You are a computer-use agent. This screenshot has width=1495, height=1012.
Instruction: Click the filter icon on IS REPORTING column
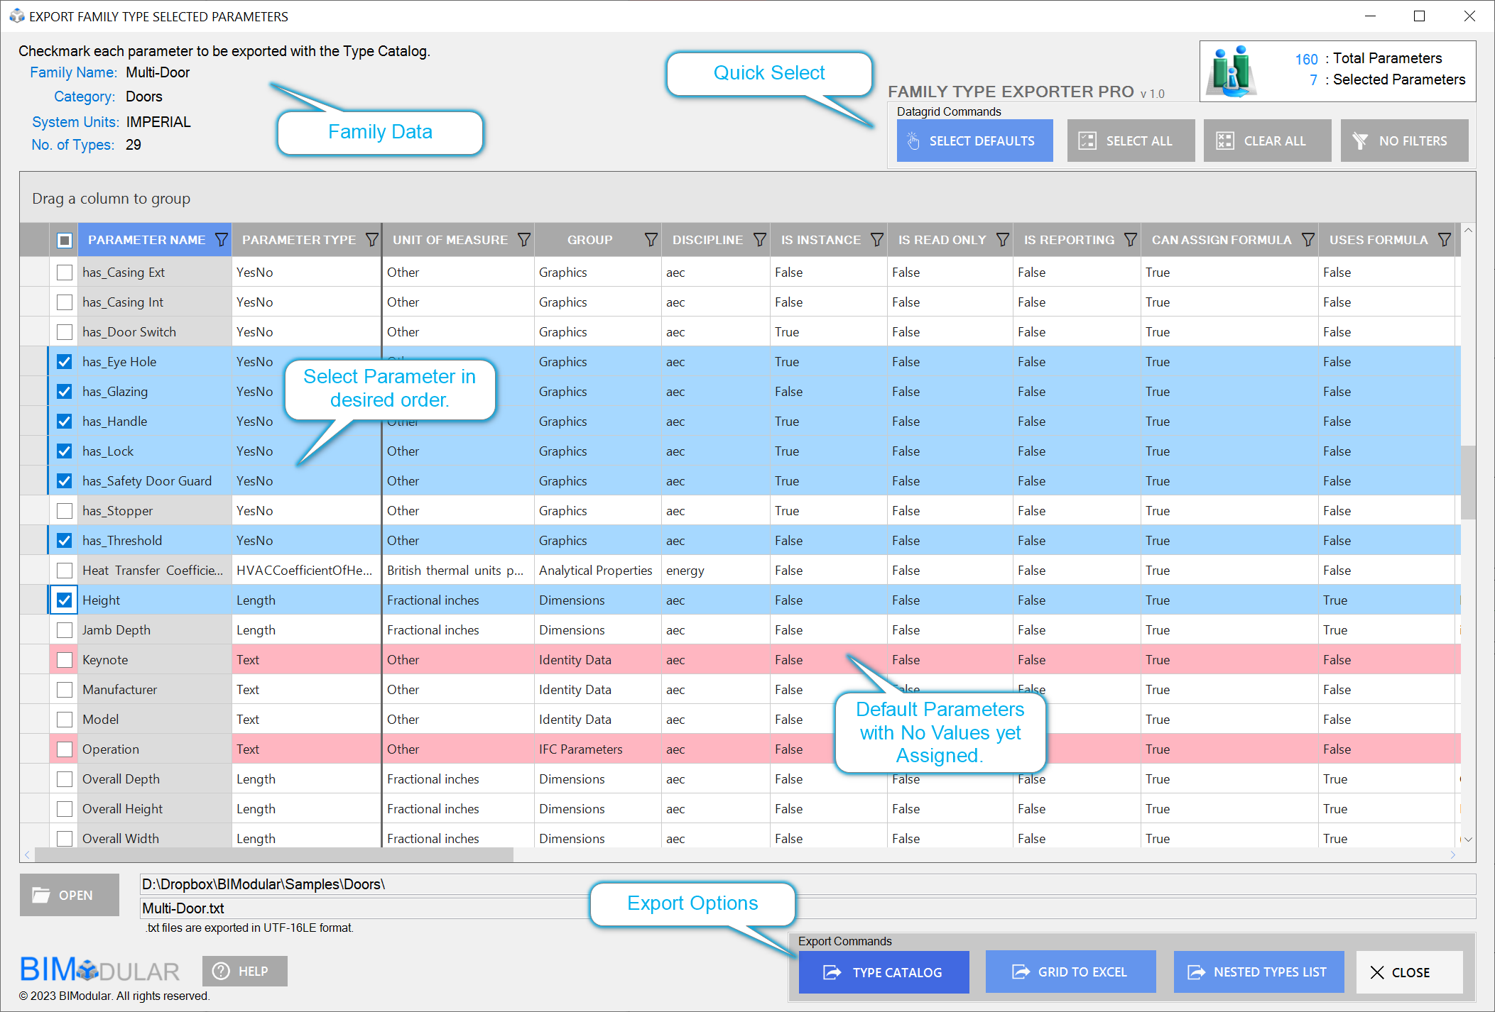coord(1130,240)
